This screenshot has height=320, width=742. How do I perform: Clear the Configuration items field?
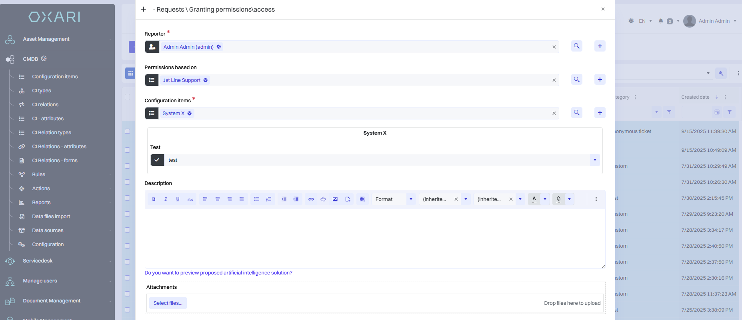[x=554, y=113]
